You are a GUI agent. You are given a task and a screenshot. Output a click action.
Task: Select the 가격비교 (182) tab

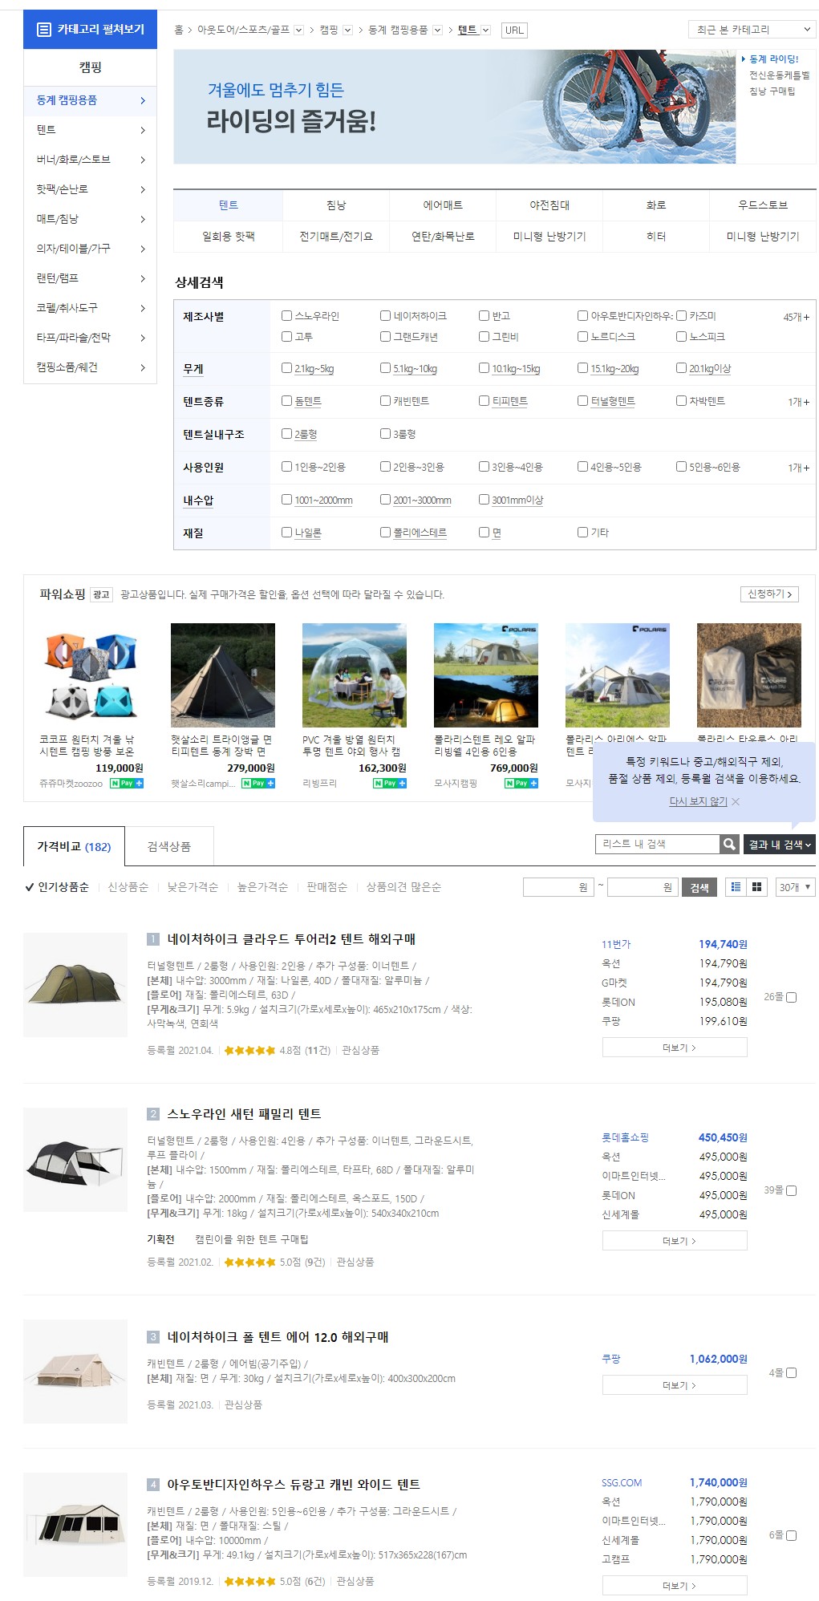point(74,846)
